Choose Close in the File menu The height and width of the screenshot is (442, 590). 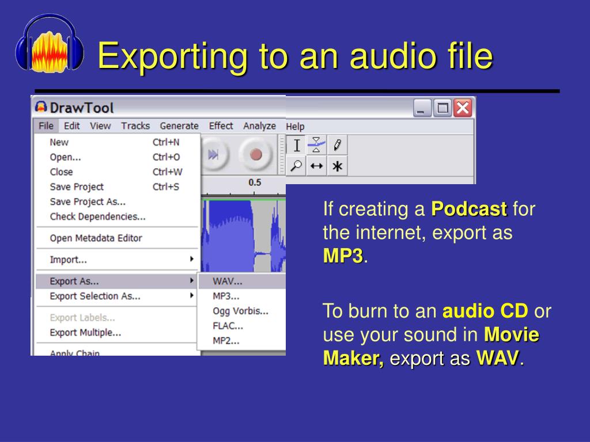pos(118,172)
